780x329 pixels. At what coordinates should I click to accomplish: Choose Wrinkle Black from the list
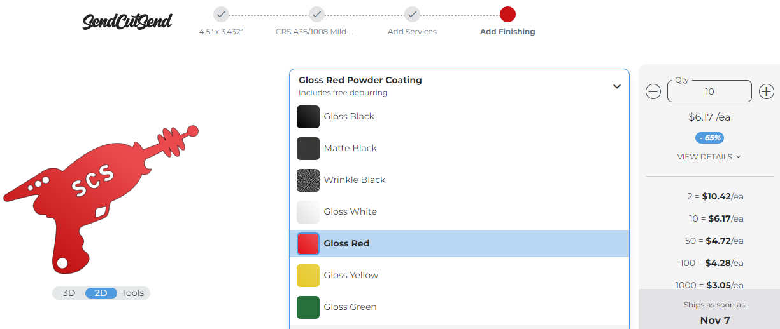(354, 180)
